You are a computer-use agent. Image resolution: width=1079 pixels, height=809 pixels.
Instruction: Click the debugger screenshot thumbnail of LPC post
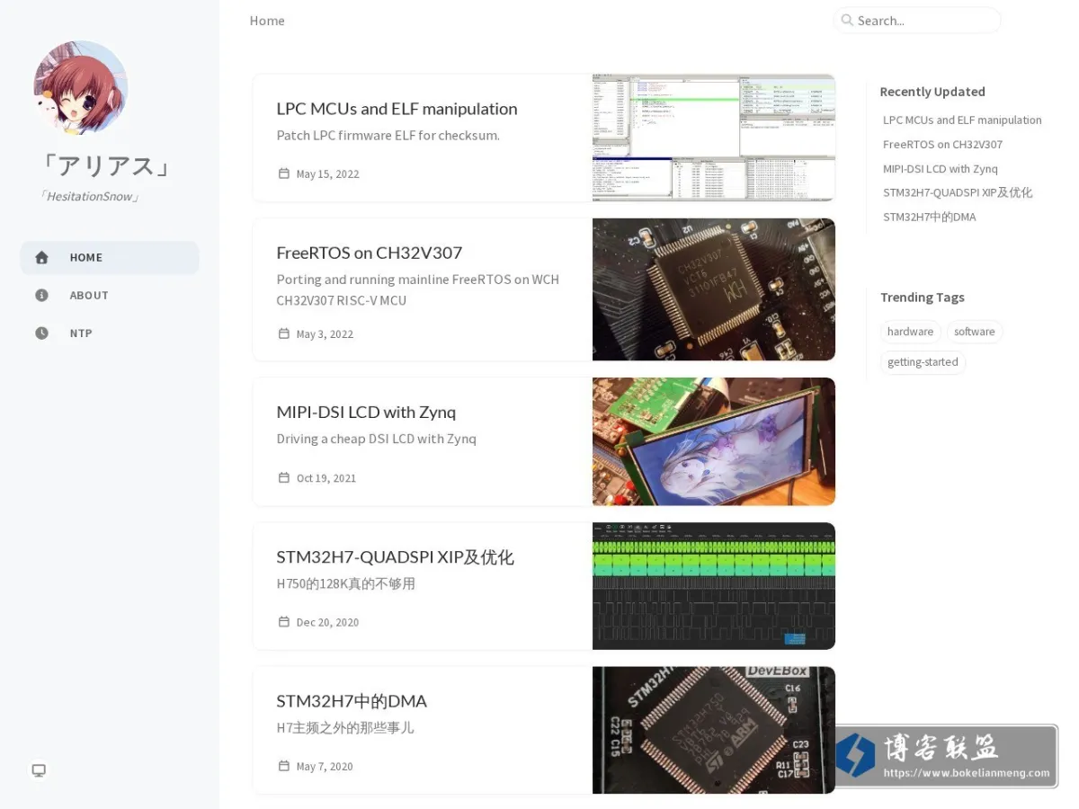(x=714, y=138)
